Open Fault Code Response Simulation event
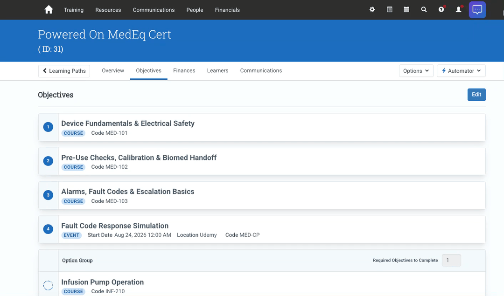The width and height of the screenshot is (504, 296). [115, 226]
